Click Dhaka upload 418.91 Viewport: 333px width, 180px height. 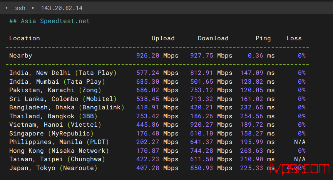pyautogui.click(x=147, y=107)
